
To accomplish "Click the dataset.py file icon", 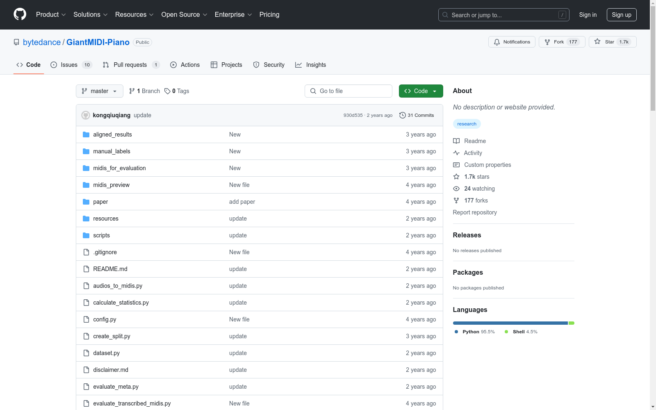I will click(x=86, y=353).
